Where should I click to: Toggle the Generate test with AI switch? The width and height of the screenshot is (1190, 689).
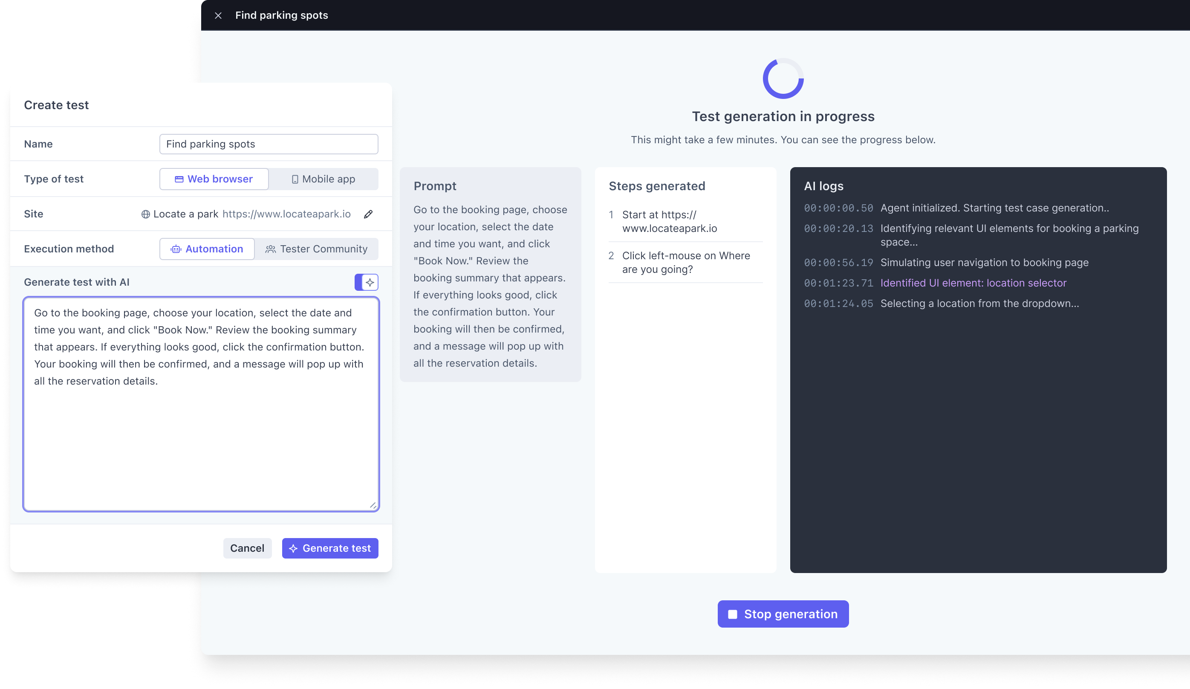pos(367,282)
